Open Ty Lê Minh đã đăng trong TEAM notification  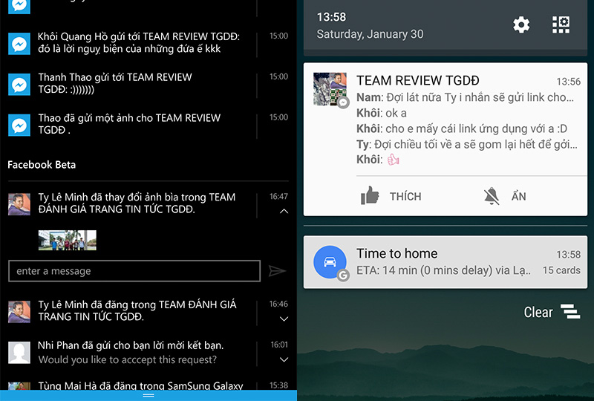tap(137, 310)
